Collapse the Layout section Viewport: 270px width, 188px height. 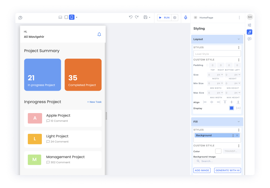pos(239,39)
